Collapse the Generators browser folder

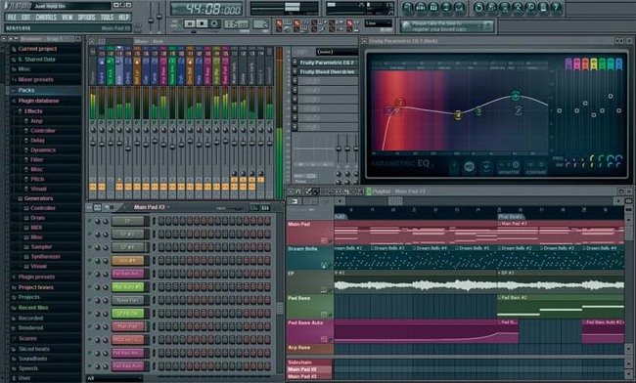tap(20, 198)
